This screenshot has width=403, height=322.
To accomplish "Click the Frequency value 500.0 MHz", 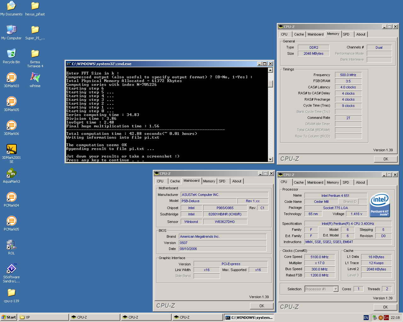I will point(348,75).
